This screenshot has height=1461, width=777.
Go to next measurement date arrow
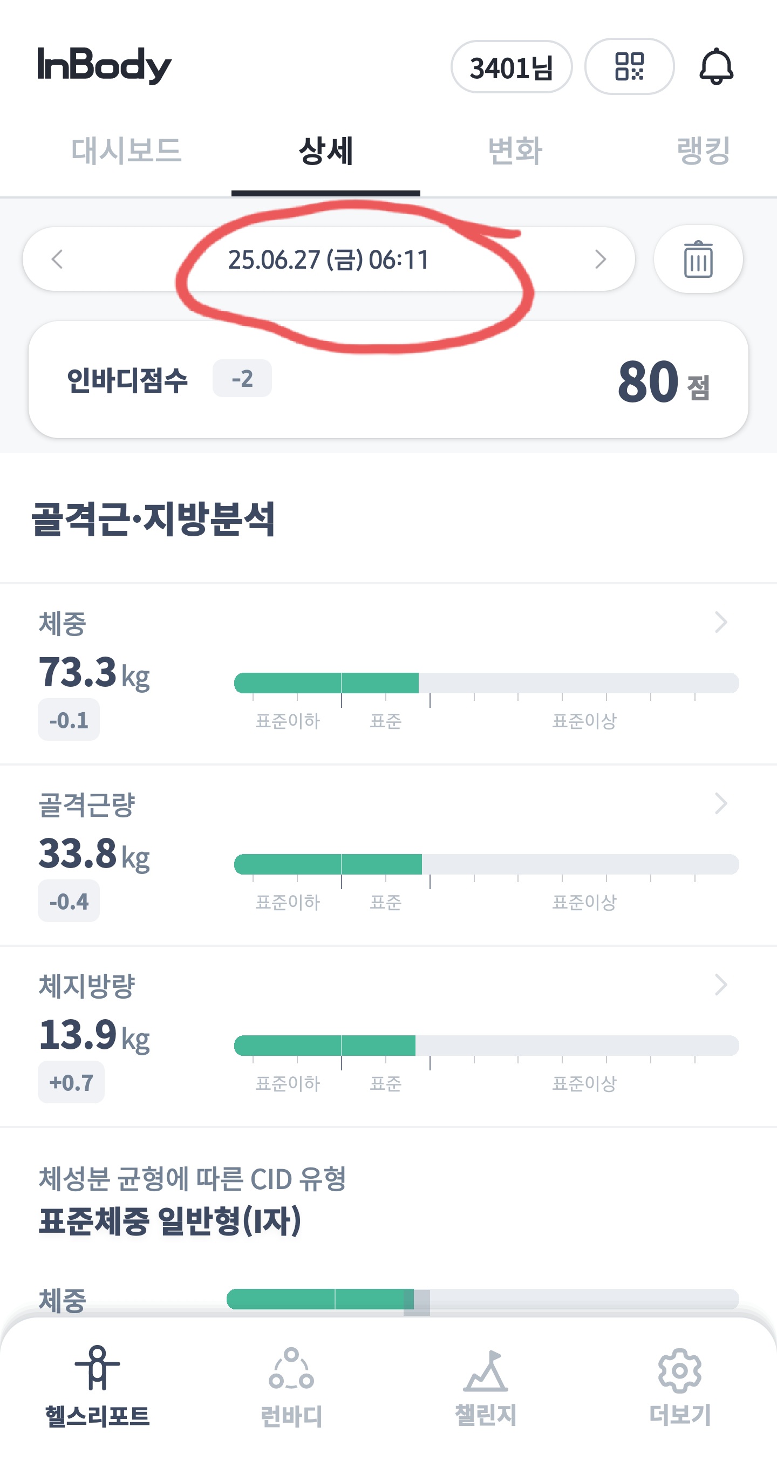601,259
